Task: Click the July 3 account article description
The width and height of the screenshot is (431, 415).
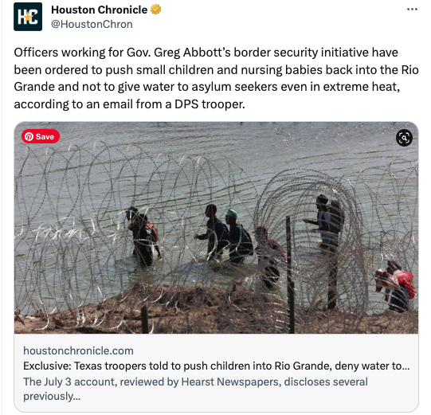Action: tap(195, 389)
